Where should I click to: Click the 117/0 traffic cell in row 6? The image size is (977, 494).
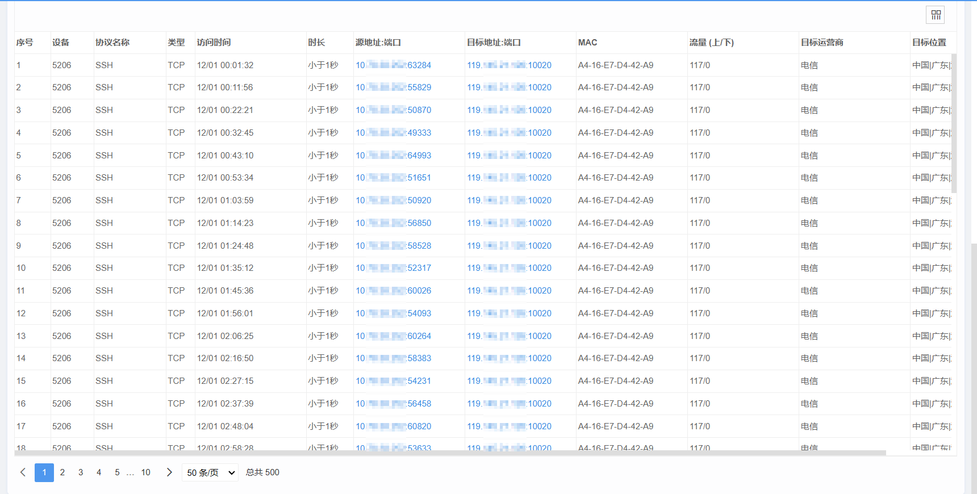(700, 178)
